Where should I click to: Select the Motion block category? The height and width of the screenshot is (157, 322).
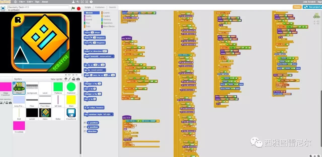(92, 13)
